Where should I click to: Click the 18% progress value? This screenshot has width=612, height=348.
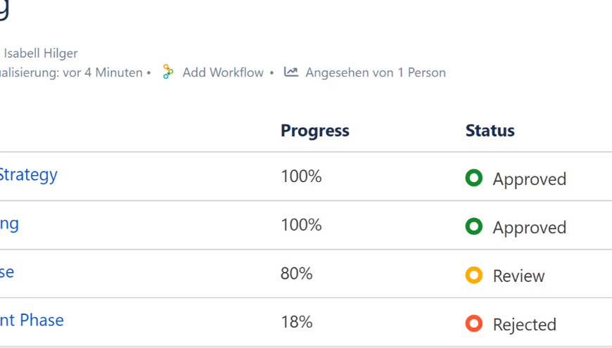[x=296, y=322]
